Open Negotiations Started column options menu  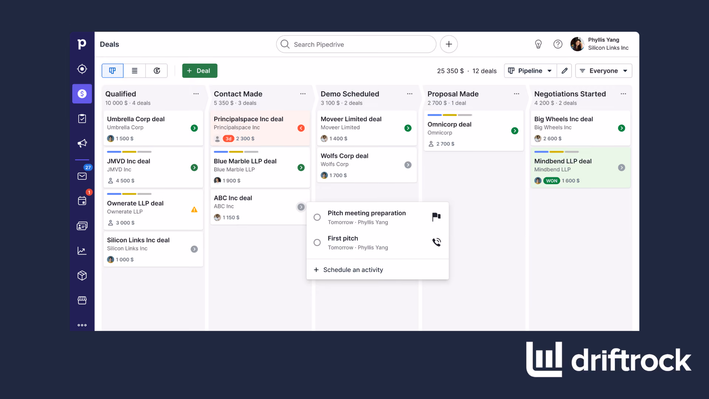623,94
